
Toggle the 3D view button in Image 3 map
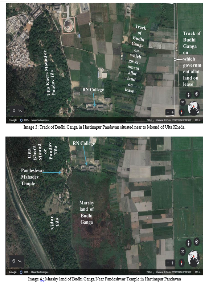183,102
